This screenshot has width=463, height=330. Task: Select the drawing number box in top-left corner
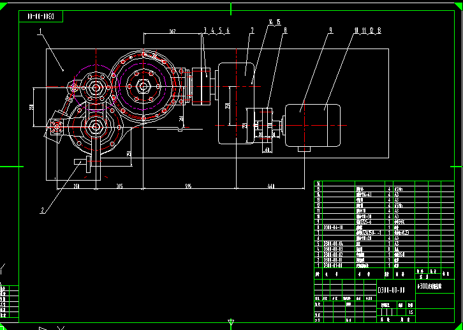41,15
